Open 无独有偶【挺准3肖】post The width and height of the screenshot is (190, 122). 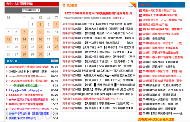coord(98,38)
